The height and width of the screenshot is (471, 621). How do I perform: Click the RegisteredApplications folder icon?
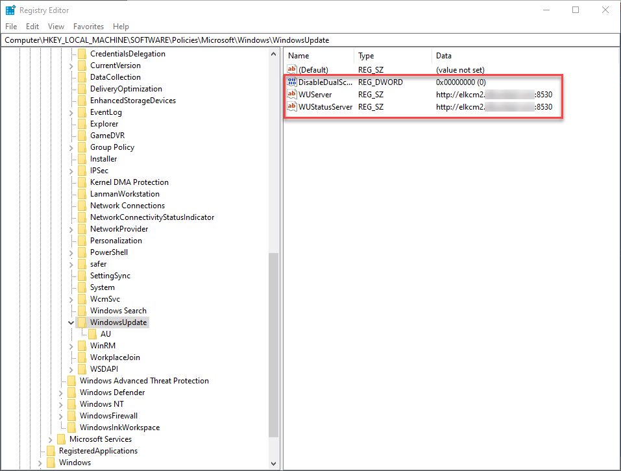pos(51,451)
